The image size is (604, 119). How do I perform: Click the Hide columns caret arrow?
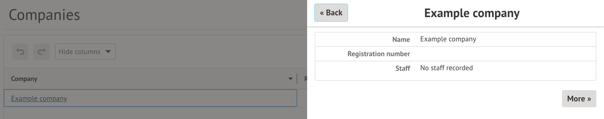click(108, 52)
